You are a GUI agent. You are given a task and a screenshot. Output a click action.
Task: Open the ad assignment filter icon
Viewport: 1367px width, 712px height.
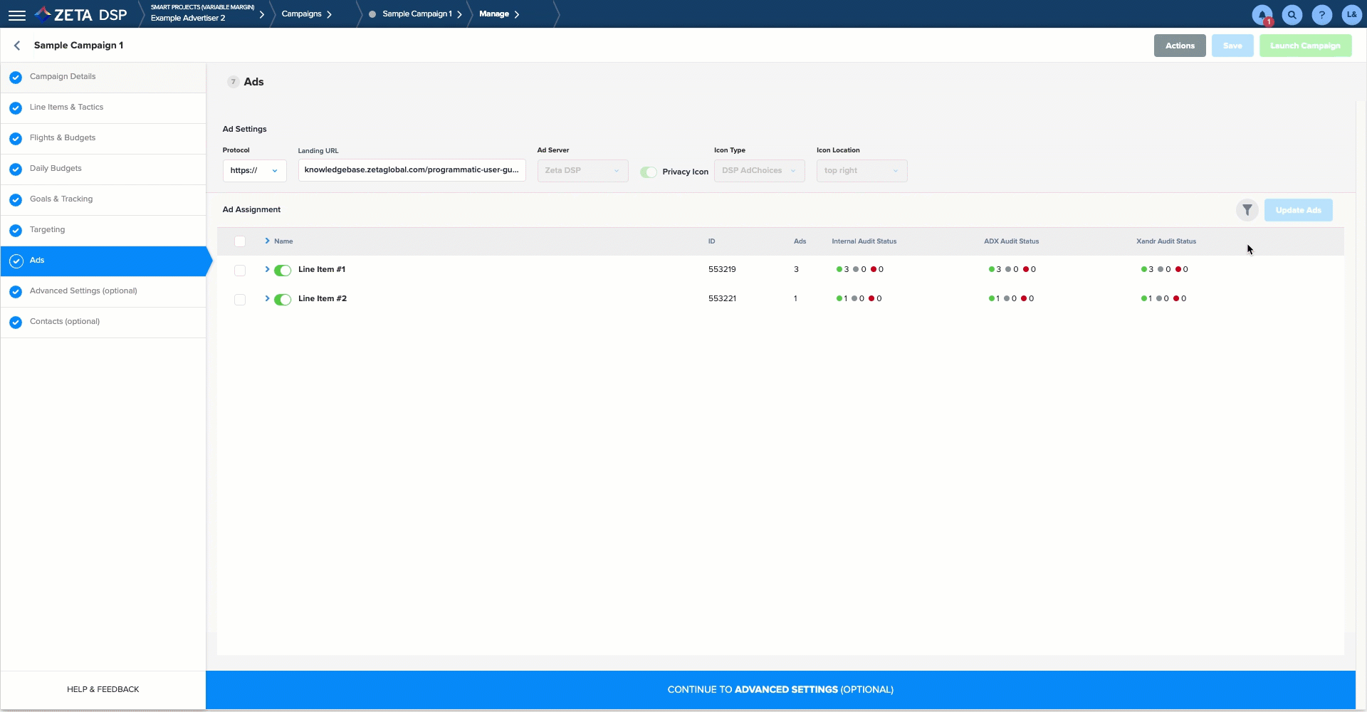coord(1247,210)
